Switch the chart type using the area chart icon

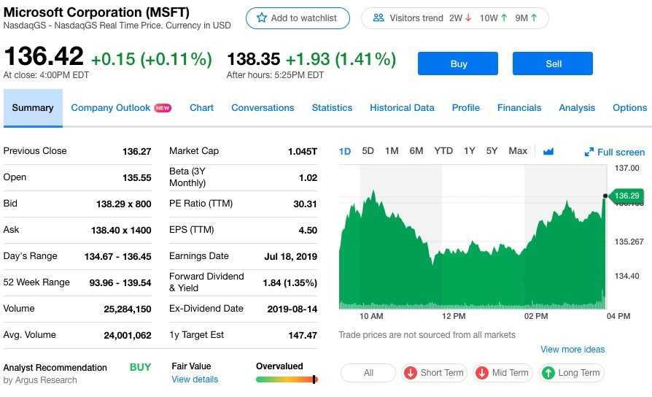point(548,151)
